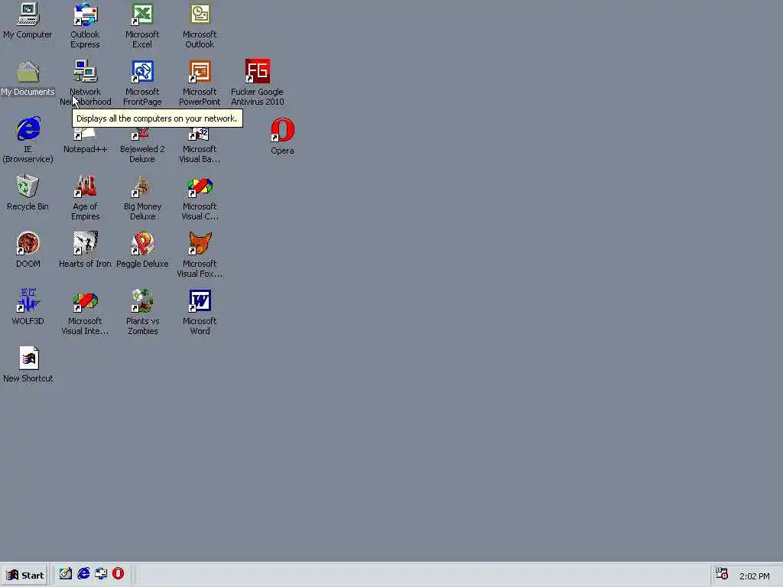Click Show Desktop pencil icon in Quick Launch
The image size is (783, 587).
coord(66,573)
